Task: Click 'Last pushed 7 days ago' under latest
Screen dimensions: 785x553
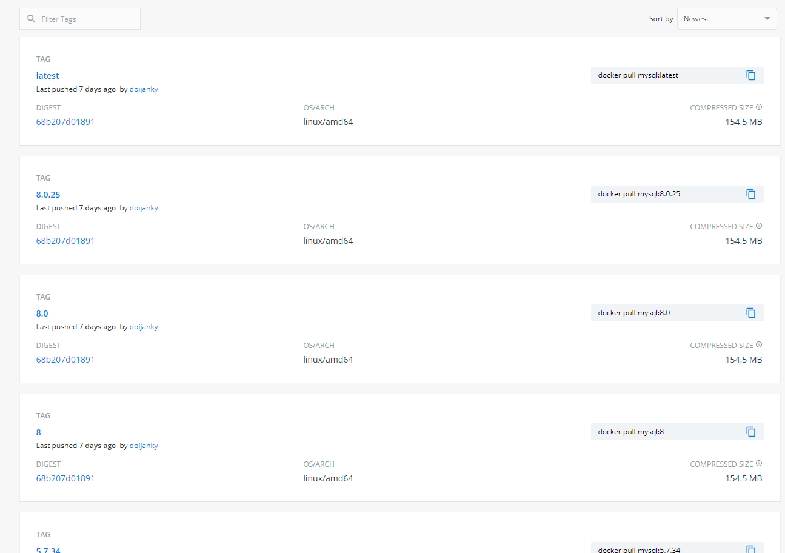Action: 76,89
